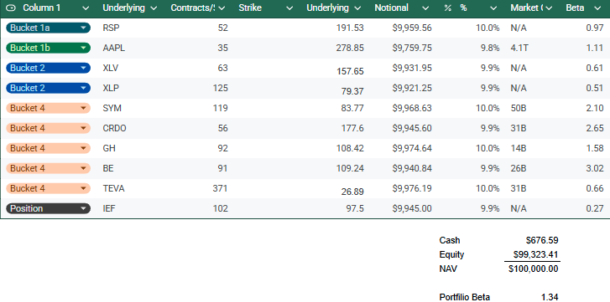The image size is (610, 302).
Task: Open the Bucket 1a chip in RSP row
Action: (x=48, y=28)
